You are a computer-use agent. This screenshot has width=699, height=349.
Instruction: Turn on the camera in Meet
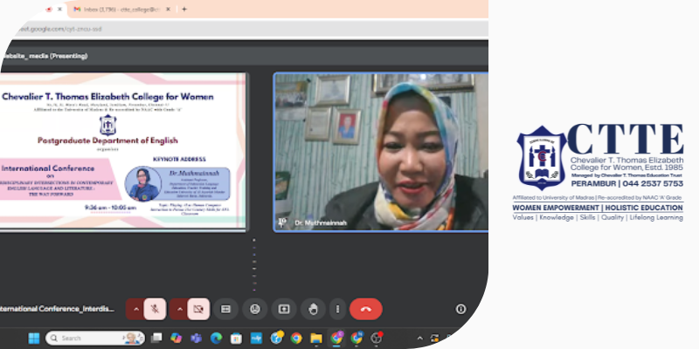[198, 309]
